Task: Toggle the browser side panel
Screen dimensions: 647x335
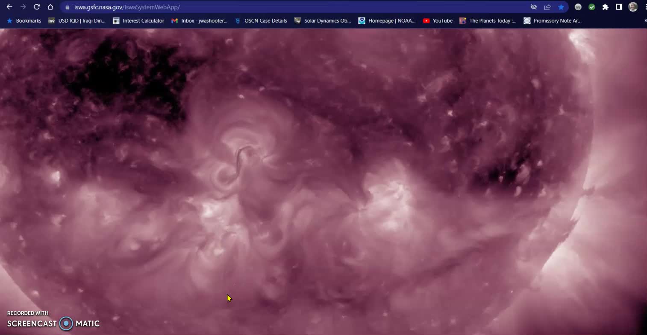Action: [619, 7]
